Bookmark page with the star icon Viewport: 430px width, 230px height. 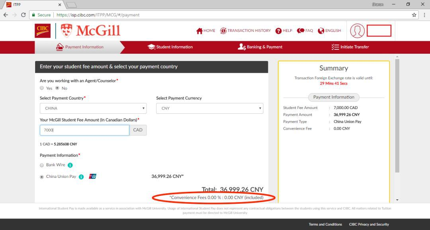point(414,15)
